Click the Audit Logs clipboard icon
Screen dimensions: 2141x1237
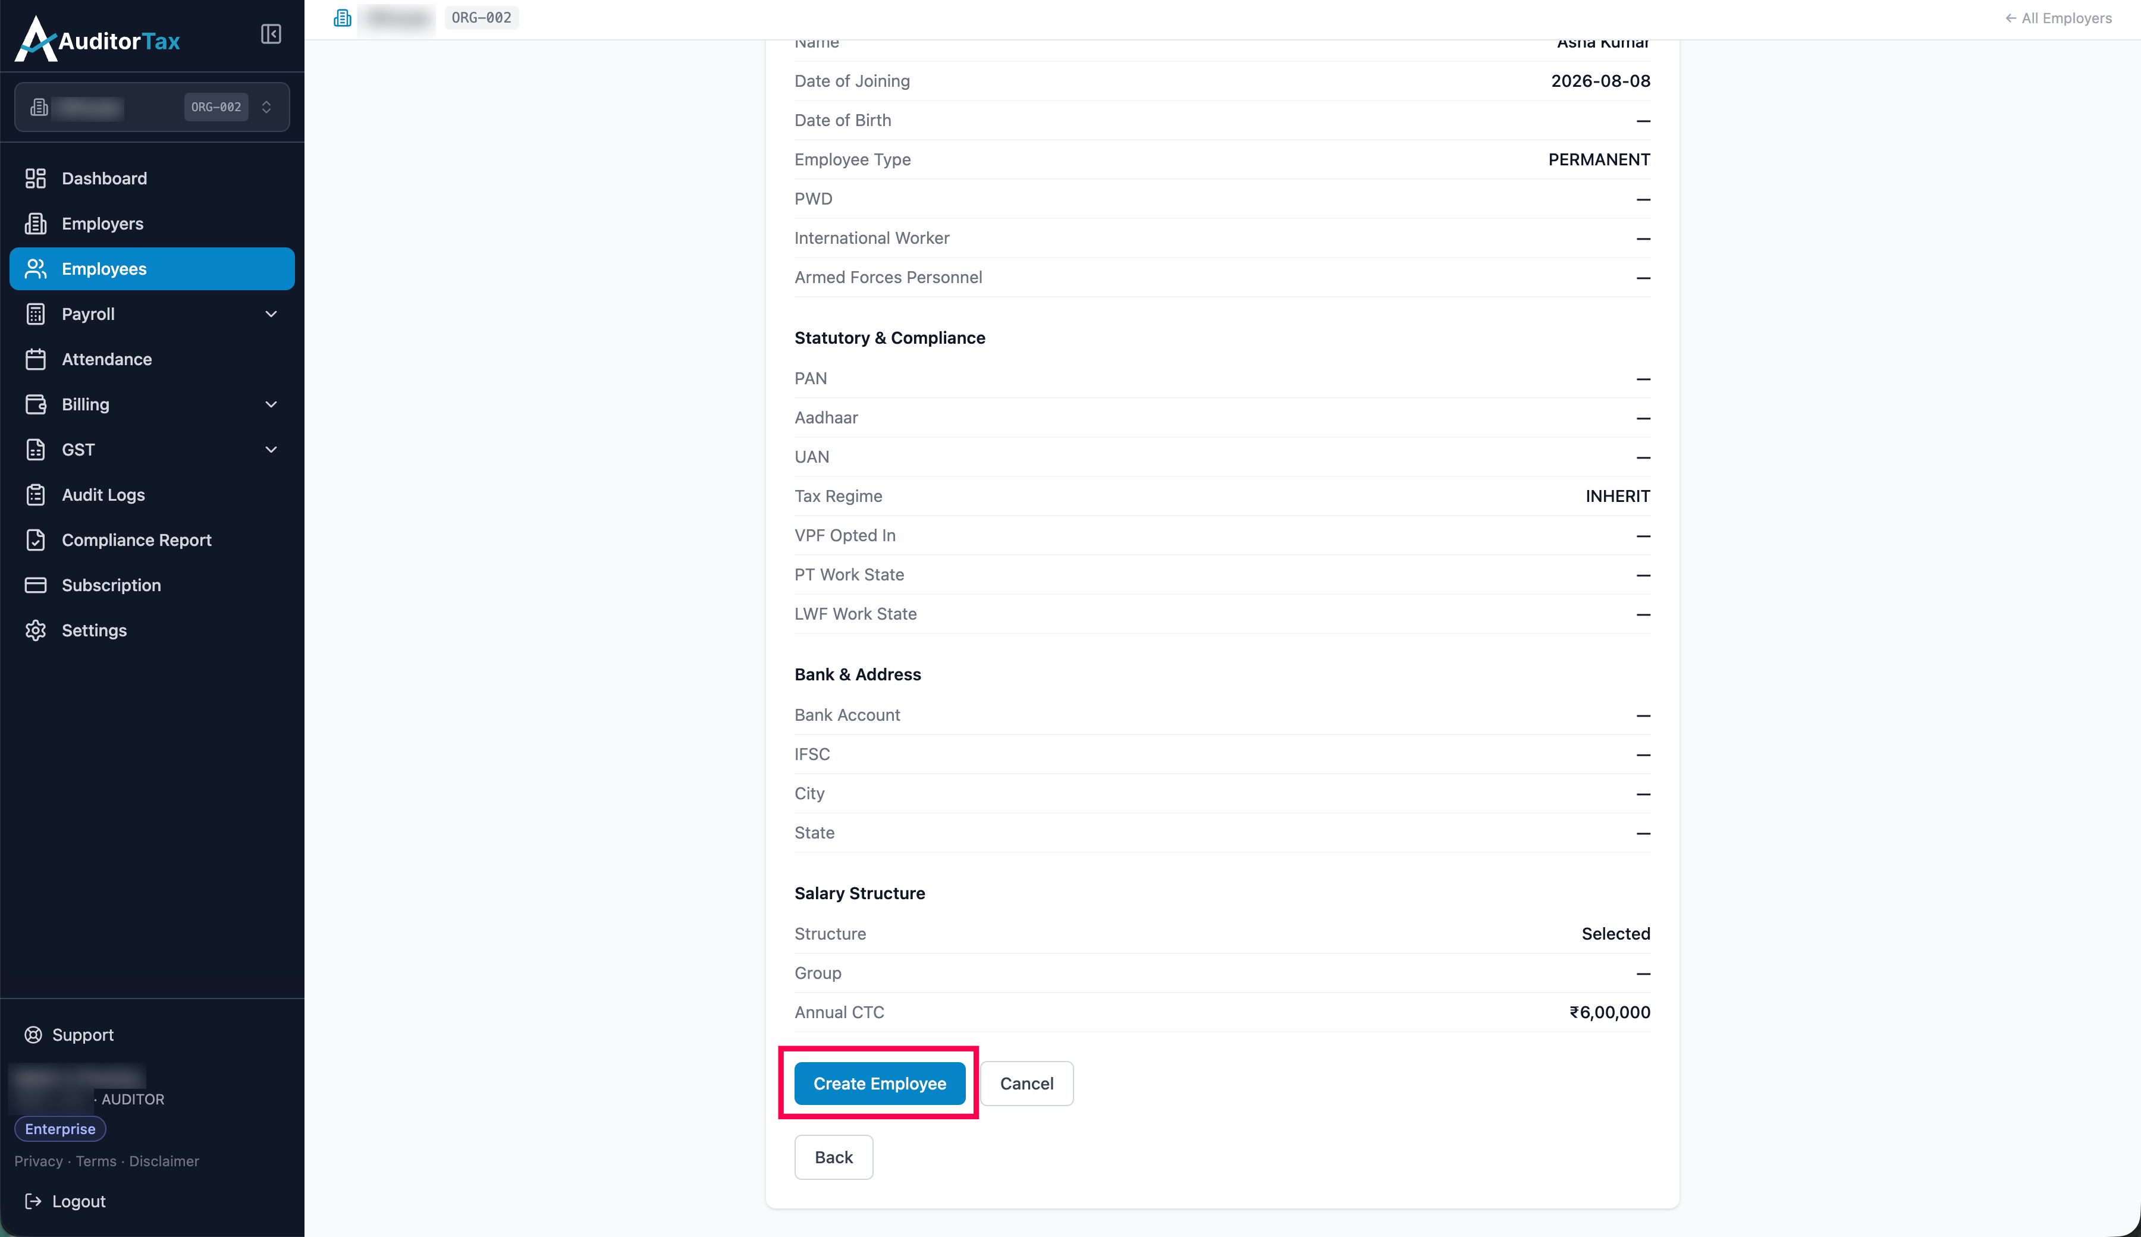pyautogui.click(x=36, y=494)
